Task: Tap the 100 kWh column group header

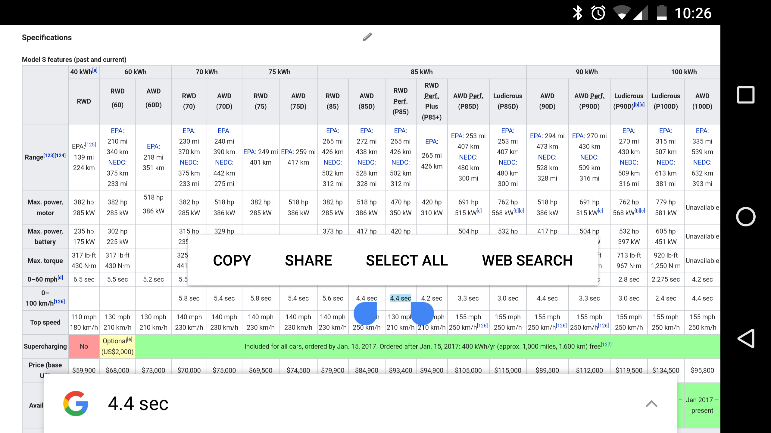Action: (684, 72)
